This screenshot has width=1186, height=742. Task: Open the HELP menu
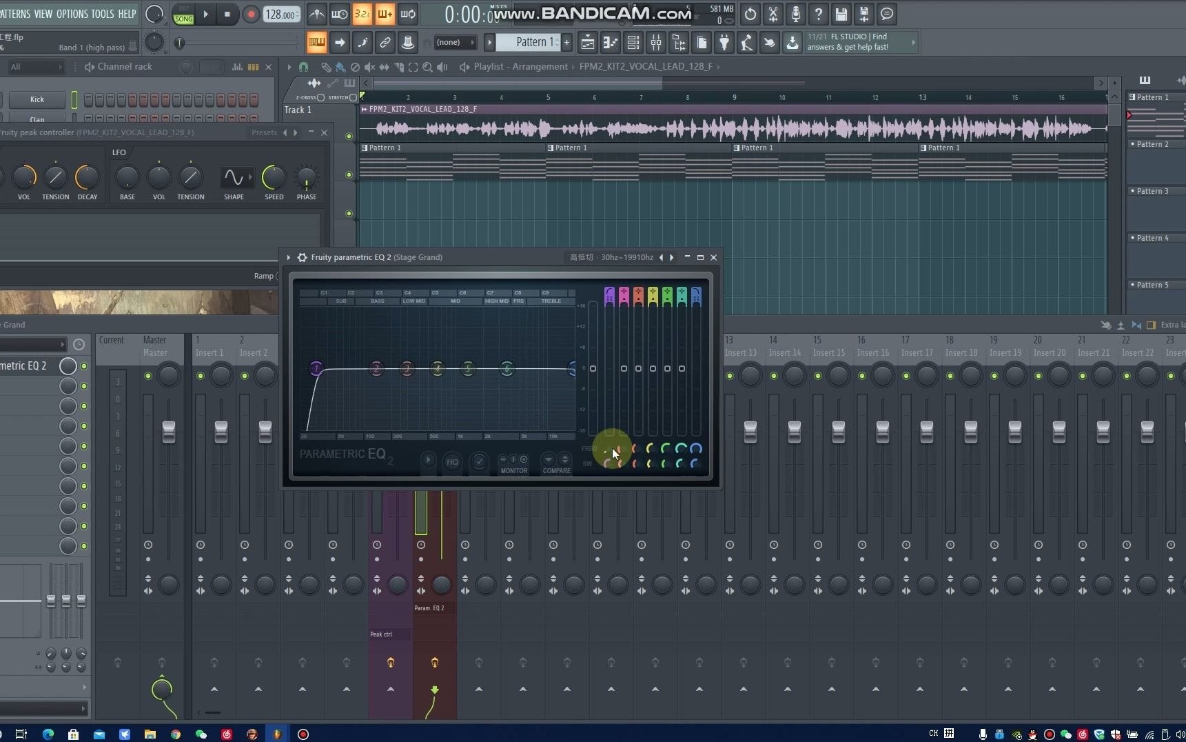(127, 14)
